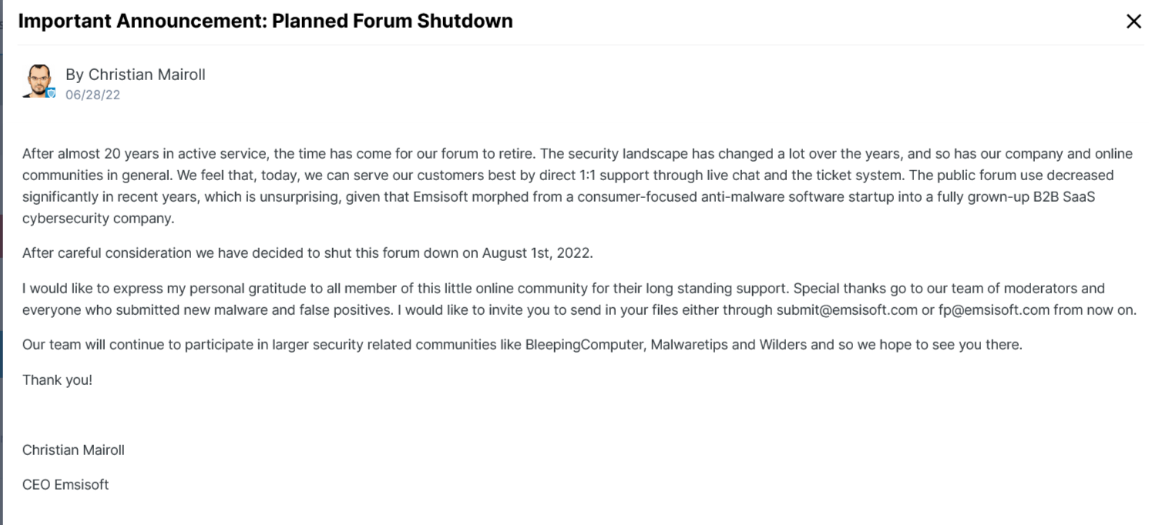
Task: Click the words "ticket system" in the paragraph
Action: pyautogui.click(x=859, y=175)
